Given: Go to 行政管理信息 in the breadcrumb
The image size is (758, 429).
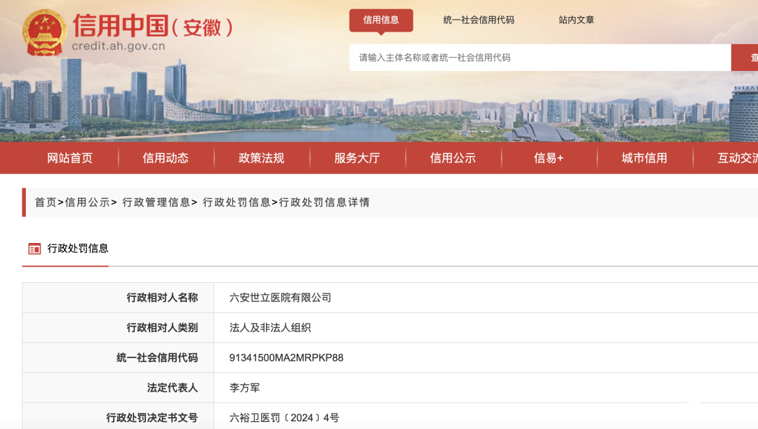Looking at the screenshot, I should tap(156, 203).
